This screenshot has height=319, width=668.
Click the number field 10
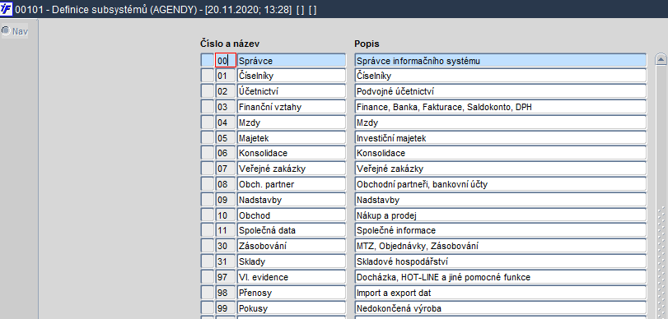(226, 215)
